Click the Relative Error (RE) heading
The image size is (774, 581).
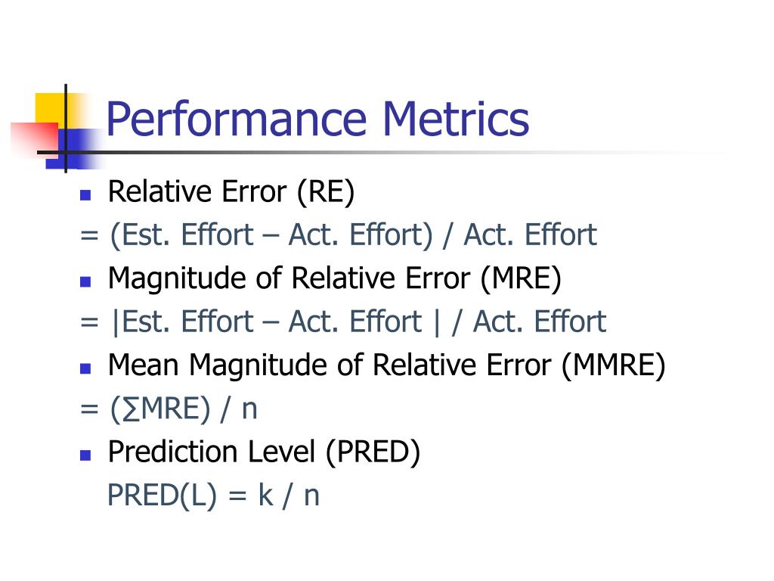231,191
